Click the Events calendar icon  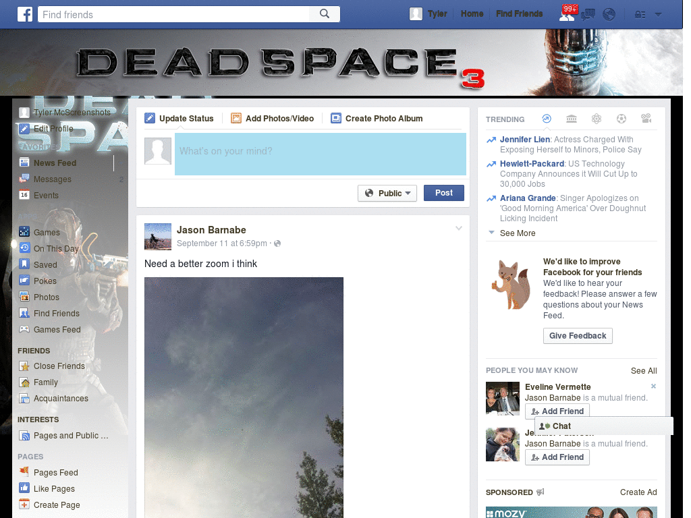(24, 195)
